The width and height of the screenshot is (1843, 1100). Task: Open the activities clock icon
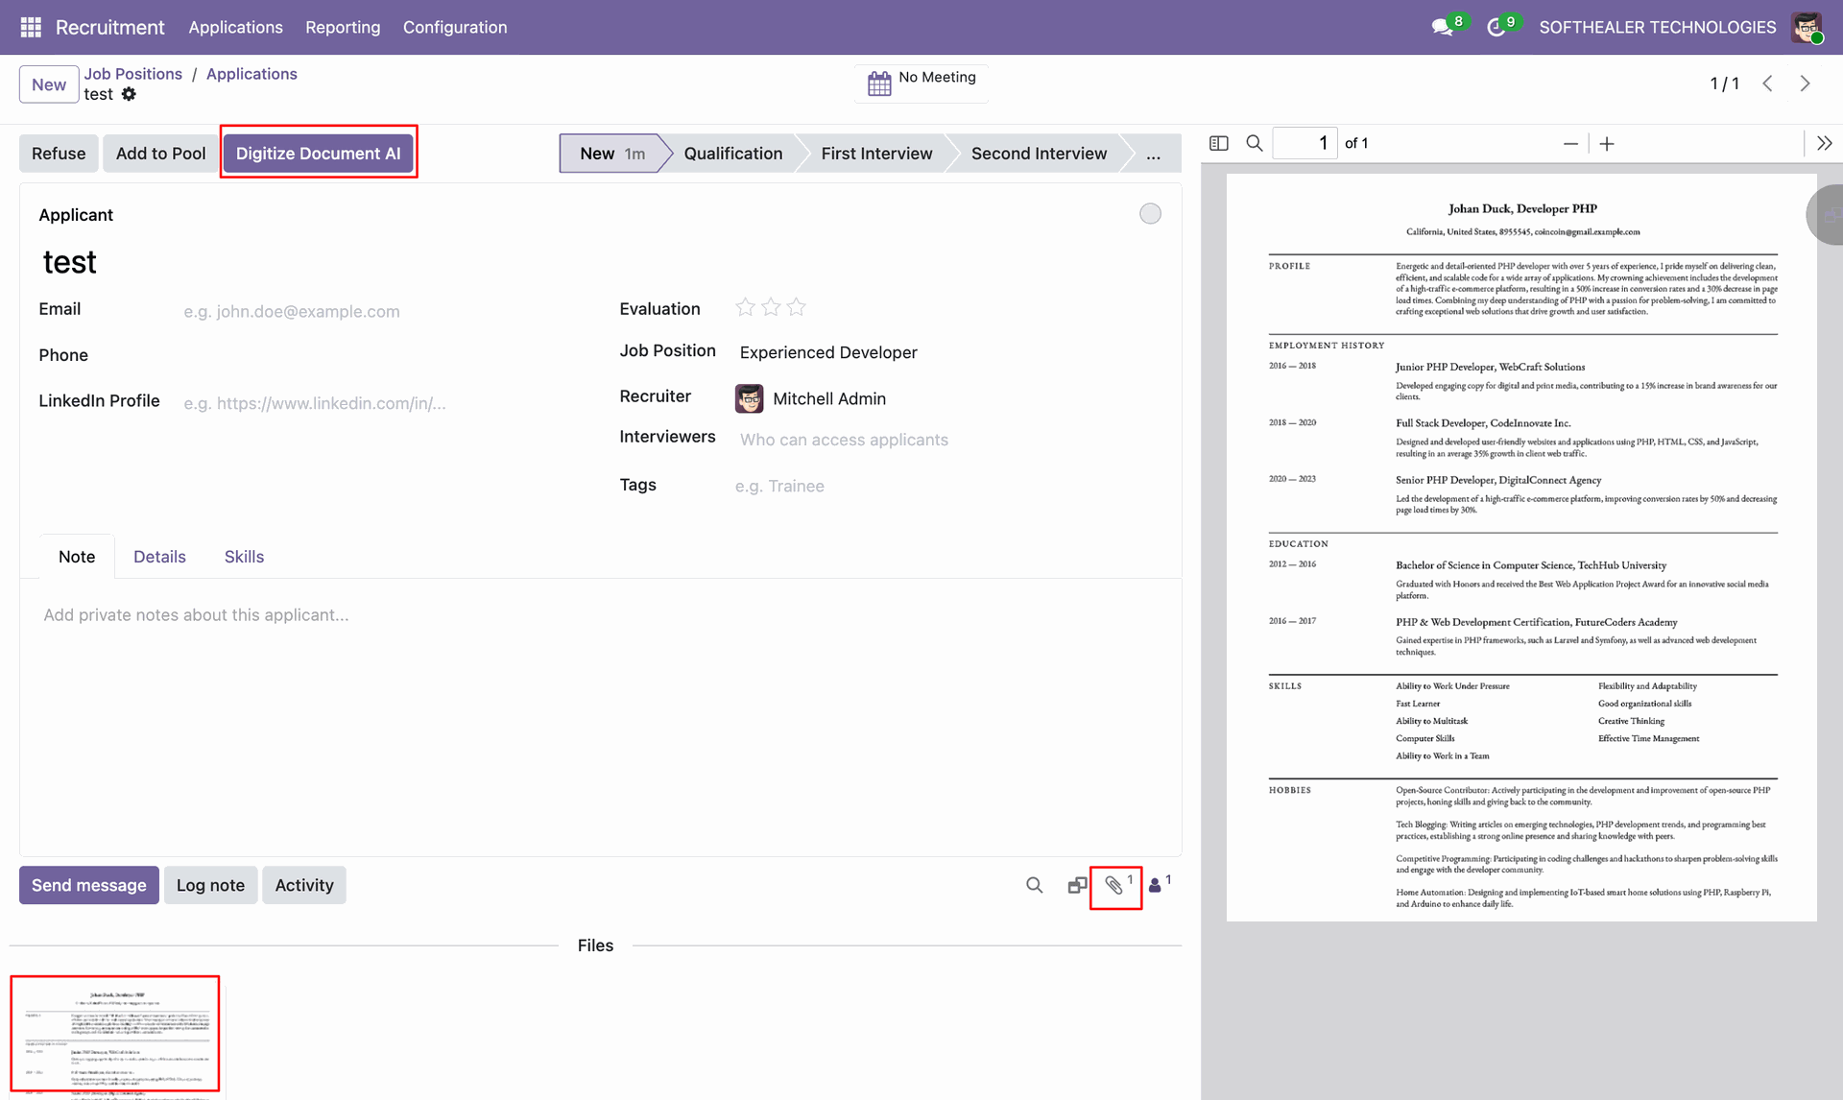(1496, 28)
